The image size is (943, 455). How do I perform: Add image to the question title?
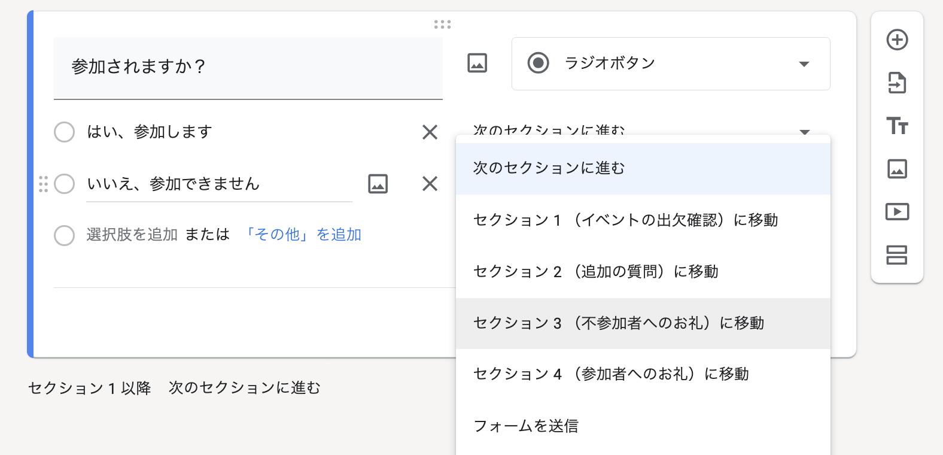pos(477,63)
